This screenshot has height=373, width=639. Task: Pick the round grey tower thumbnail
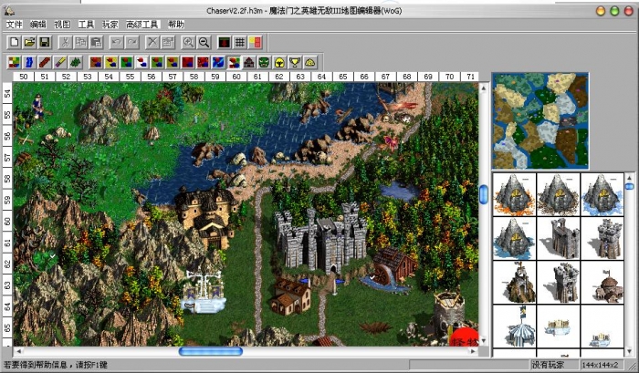[x=602, y=239]
